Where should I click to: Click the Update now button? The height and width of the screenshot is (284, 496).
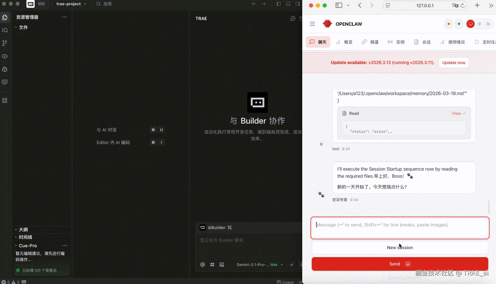coord(454,63)
